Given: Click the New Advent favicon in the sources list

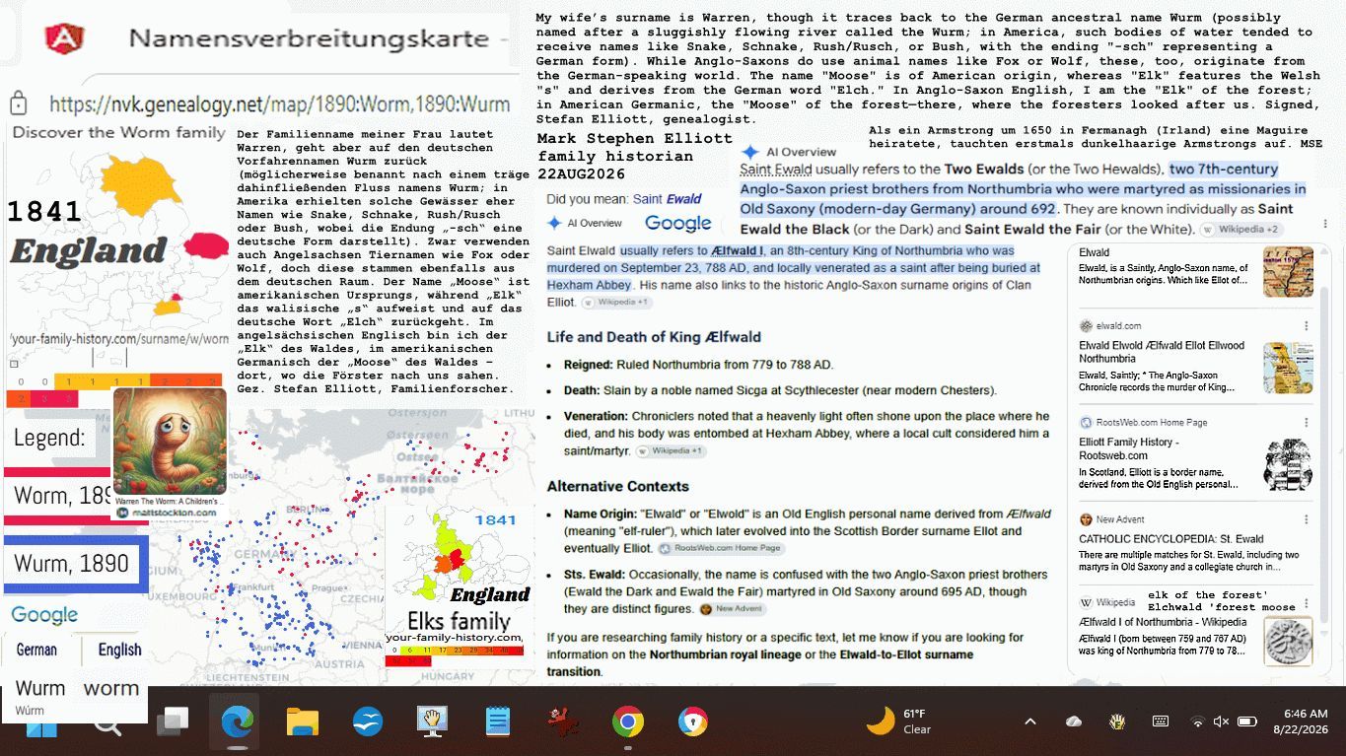Looking at the screenshot, I should tap(1086, 519).
